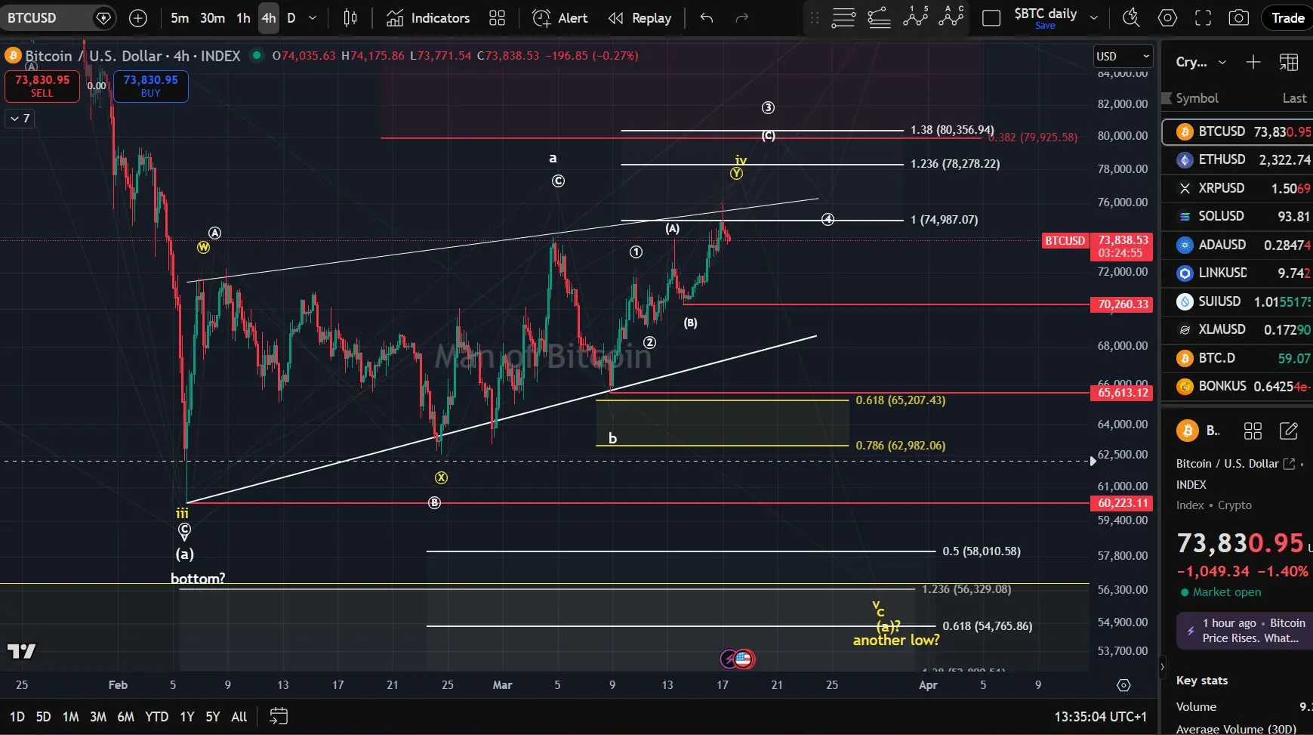Set the chart range to 1D
Image resolution: width=1313 pixels, height=735 pixels.
coord(17,716)
